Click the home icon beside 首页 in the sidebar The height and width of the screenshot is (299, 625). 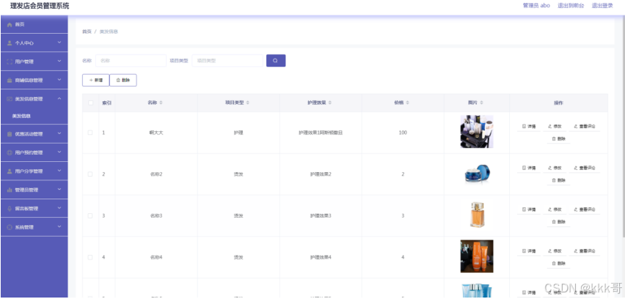(x=10, y=25)
